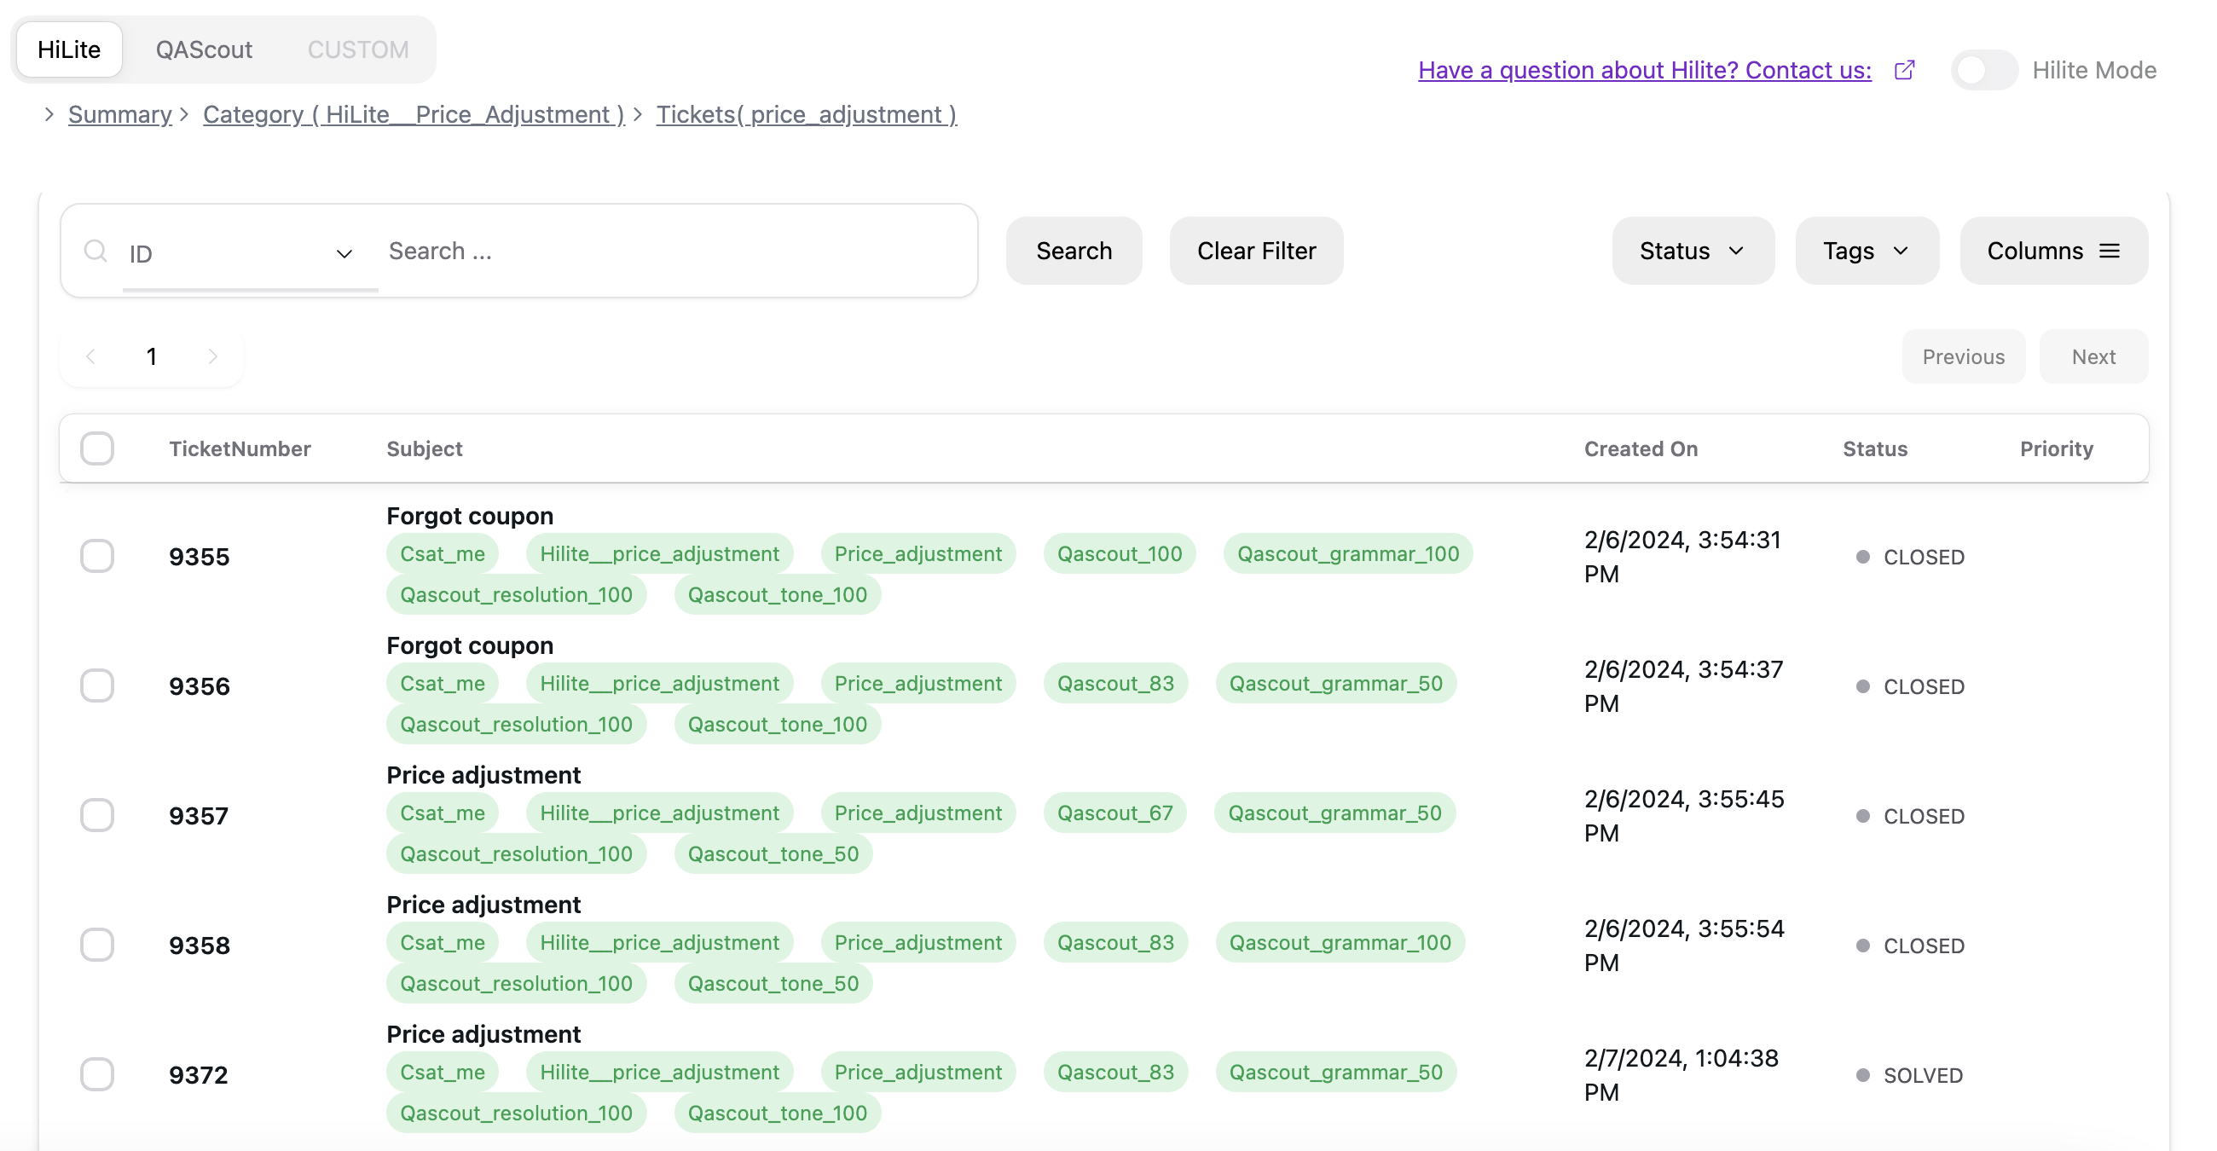Viewport: 2217px width, 1151px height.
Task: Click the breadcrumb chevron before Summary
Action: coord(49,113)
